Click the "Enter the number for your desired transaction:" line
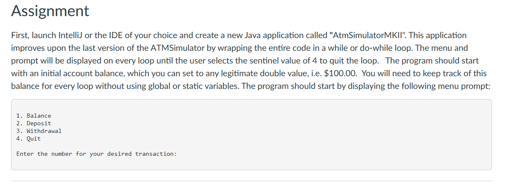 point(96,154)
